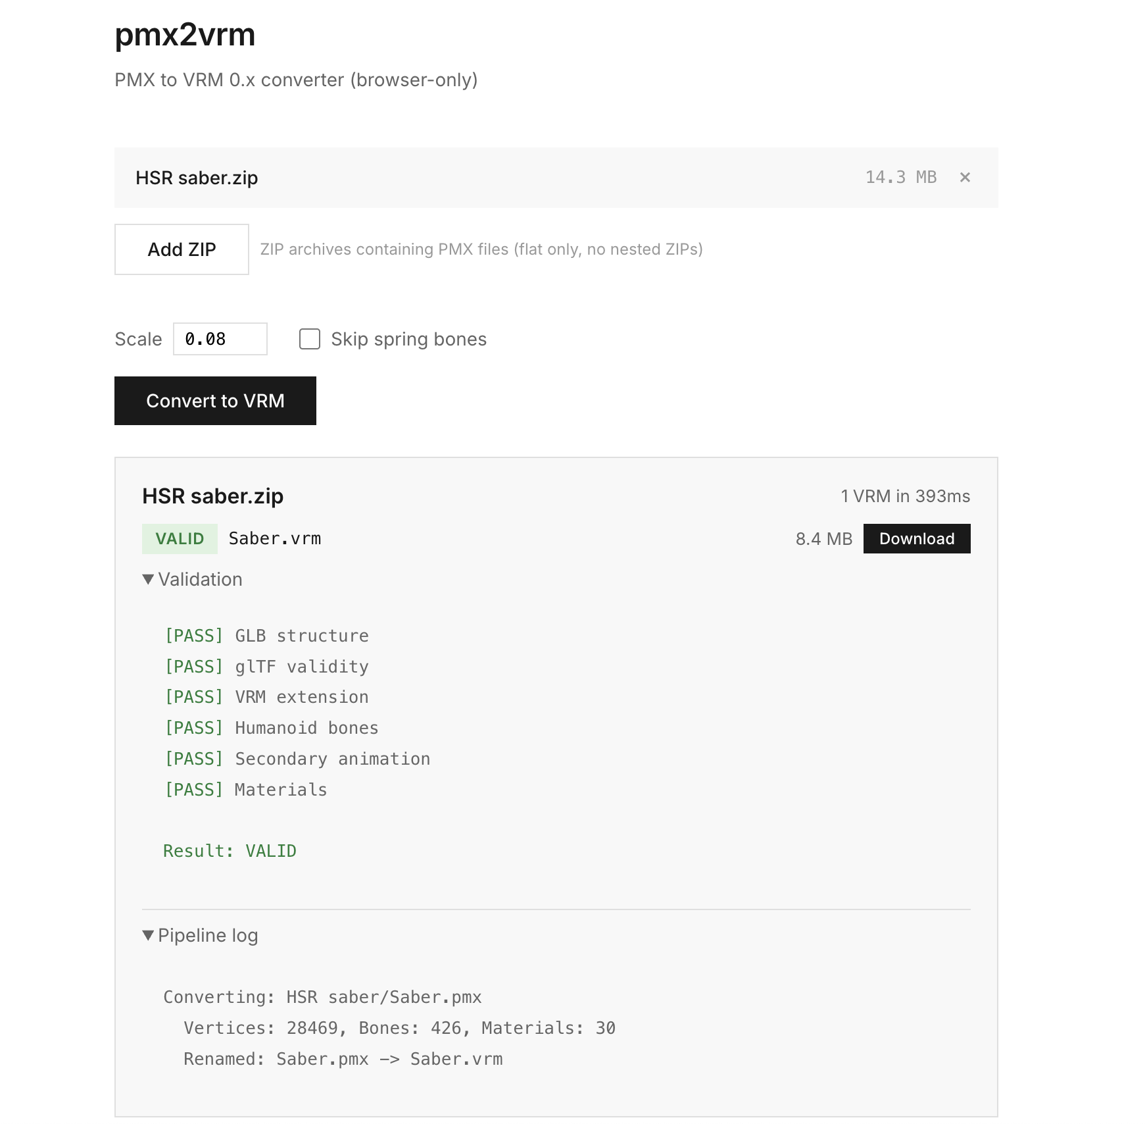Start conversion with Convert to VRM
1147x1124 pixels.
tap(215, 401)
